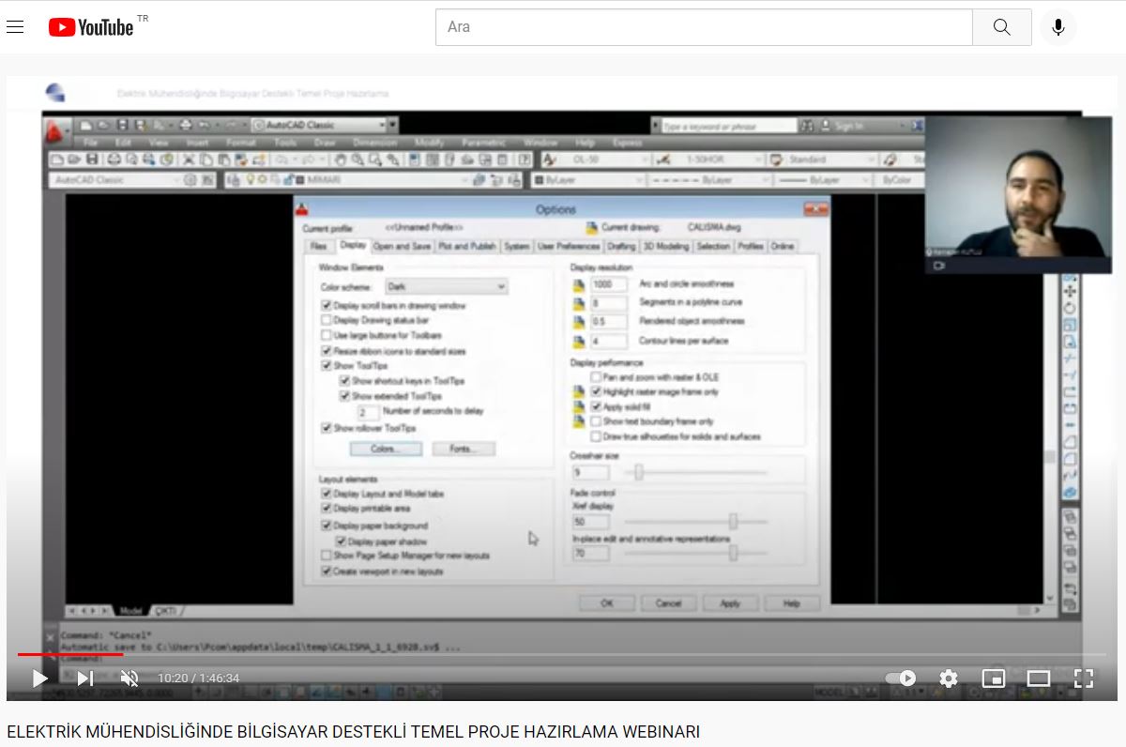This screenshot has height=747, width=1126.
Task: Switch to the Selection tab
Action: click(713, 247)
